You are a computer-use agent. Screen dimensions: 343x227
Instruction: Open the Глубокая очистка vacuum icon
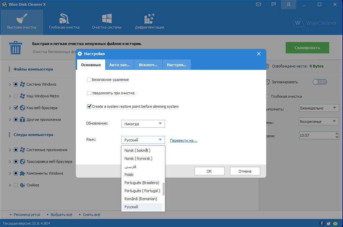pyautogui.click(x=64, y=18)
